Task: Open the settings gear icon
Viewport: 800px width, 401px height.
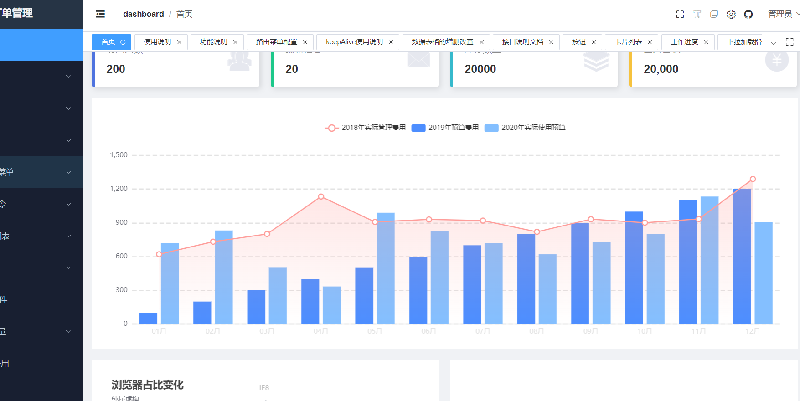Action: (x=731, y=15)
